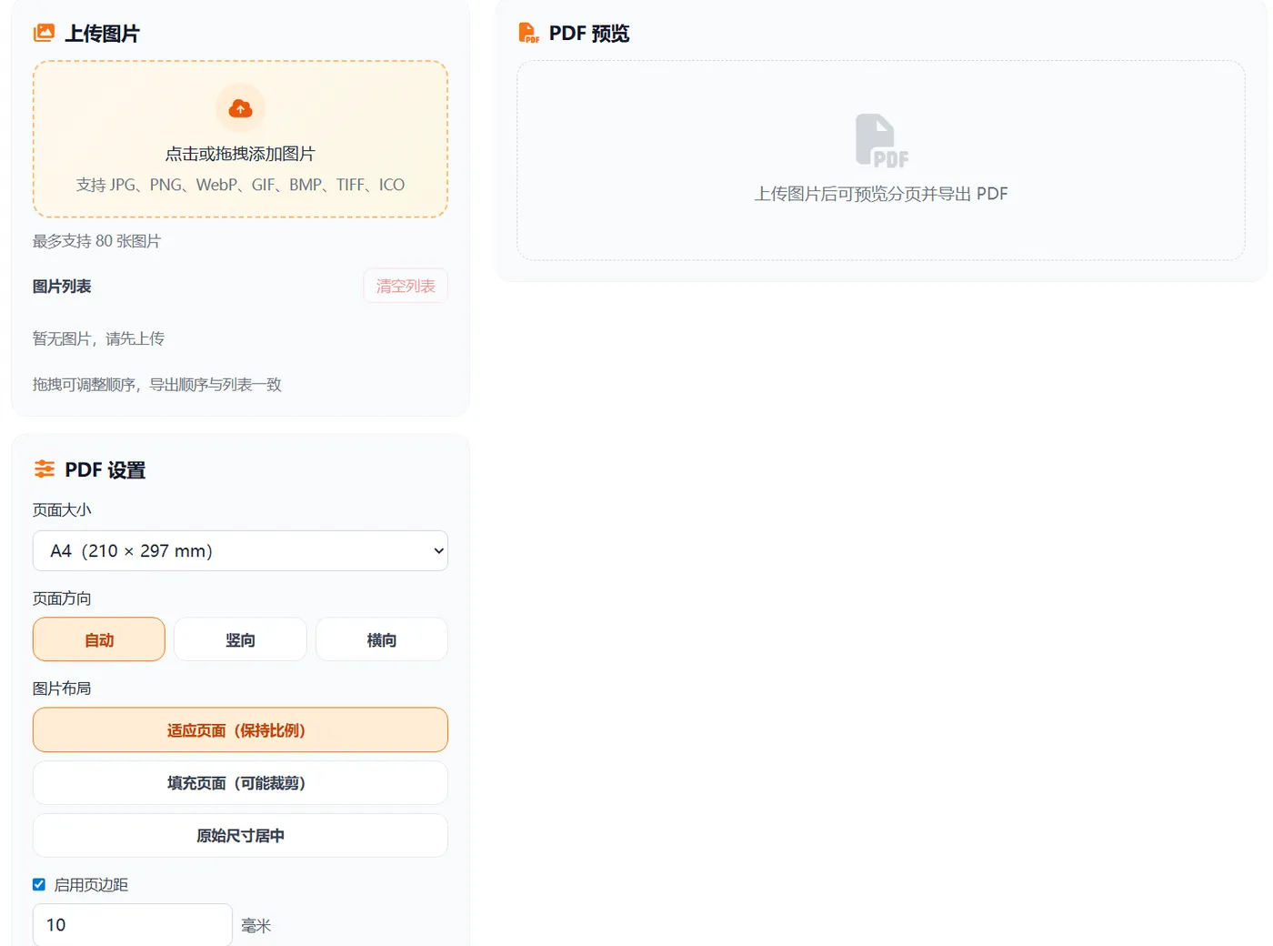Disable the 启用页边距 checkbox

[39, 883]
